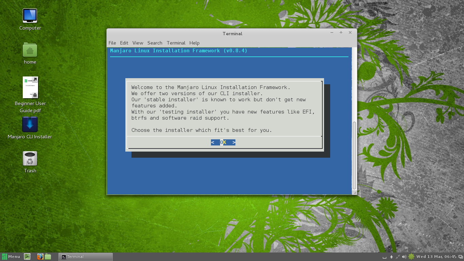Open the Computer desktop icon
Screen dimensions: 464x261
pos(30,16)
